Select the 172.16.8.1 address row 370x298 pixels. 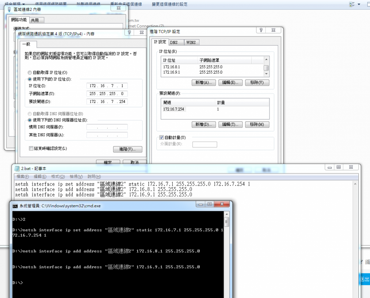[x=212, y=67]
